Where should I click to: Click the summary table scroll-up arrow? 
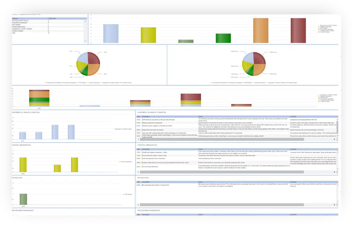[x=85, y=21]
